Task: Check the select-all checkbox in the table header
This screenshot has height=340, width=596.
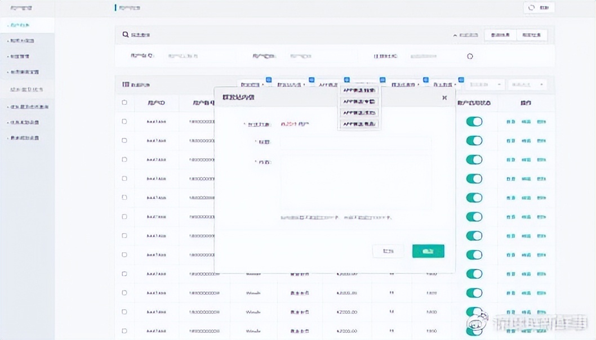Action: tap(124, 102)
